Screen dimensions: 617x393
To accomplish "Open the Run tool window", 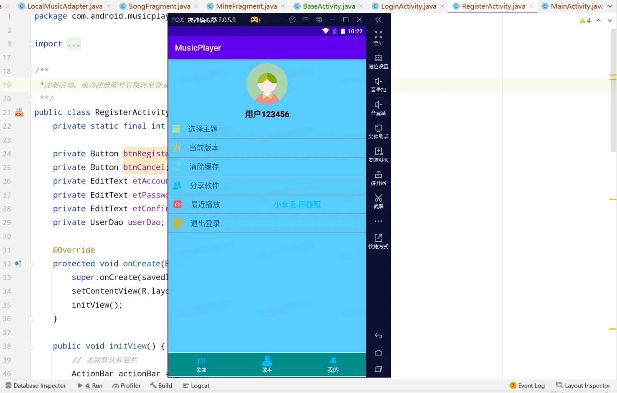I will click(x=90, y=385).
